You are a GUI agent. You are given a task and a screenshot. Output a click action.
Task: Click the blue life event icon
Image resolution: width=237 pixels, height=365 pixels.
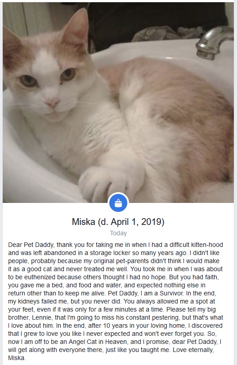click(118, 203)
